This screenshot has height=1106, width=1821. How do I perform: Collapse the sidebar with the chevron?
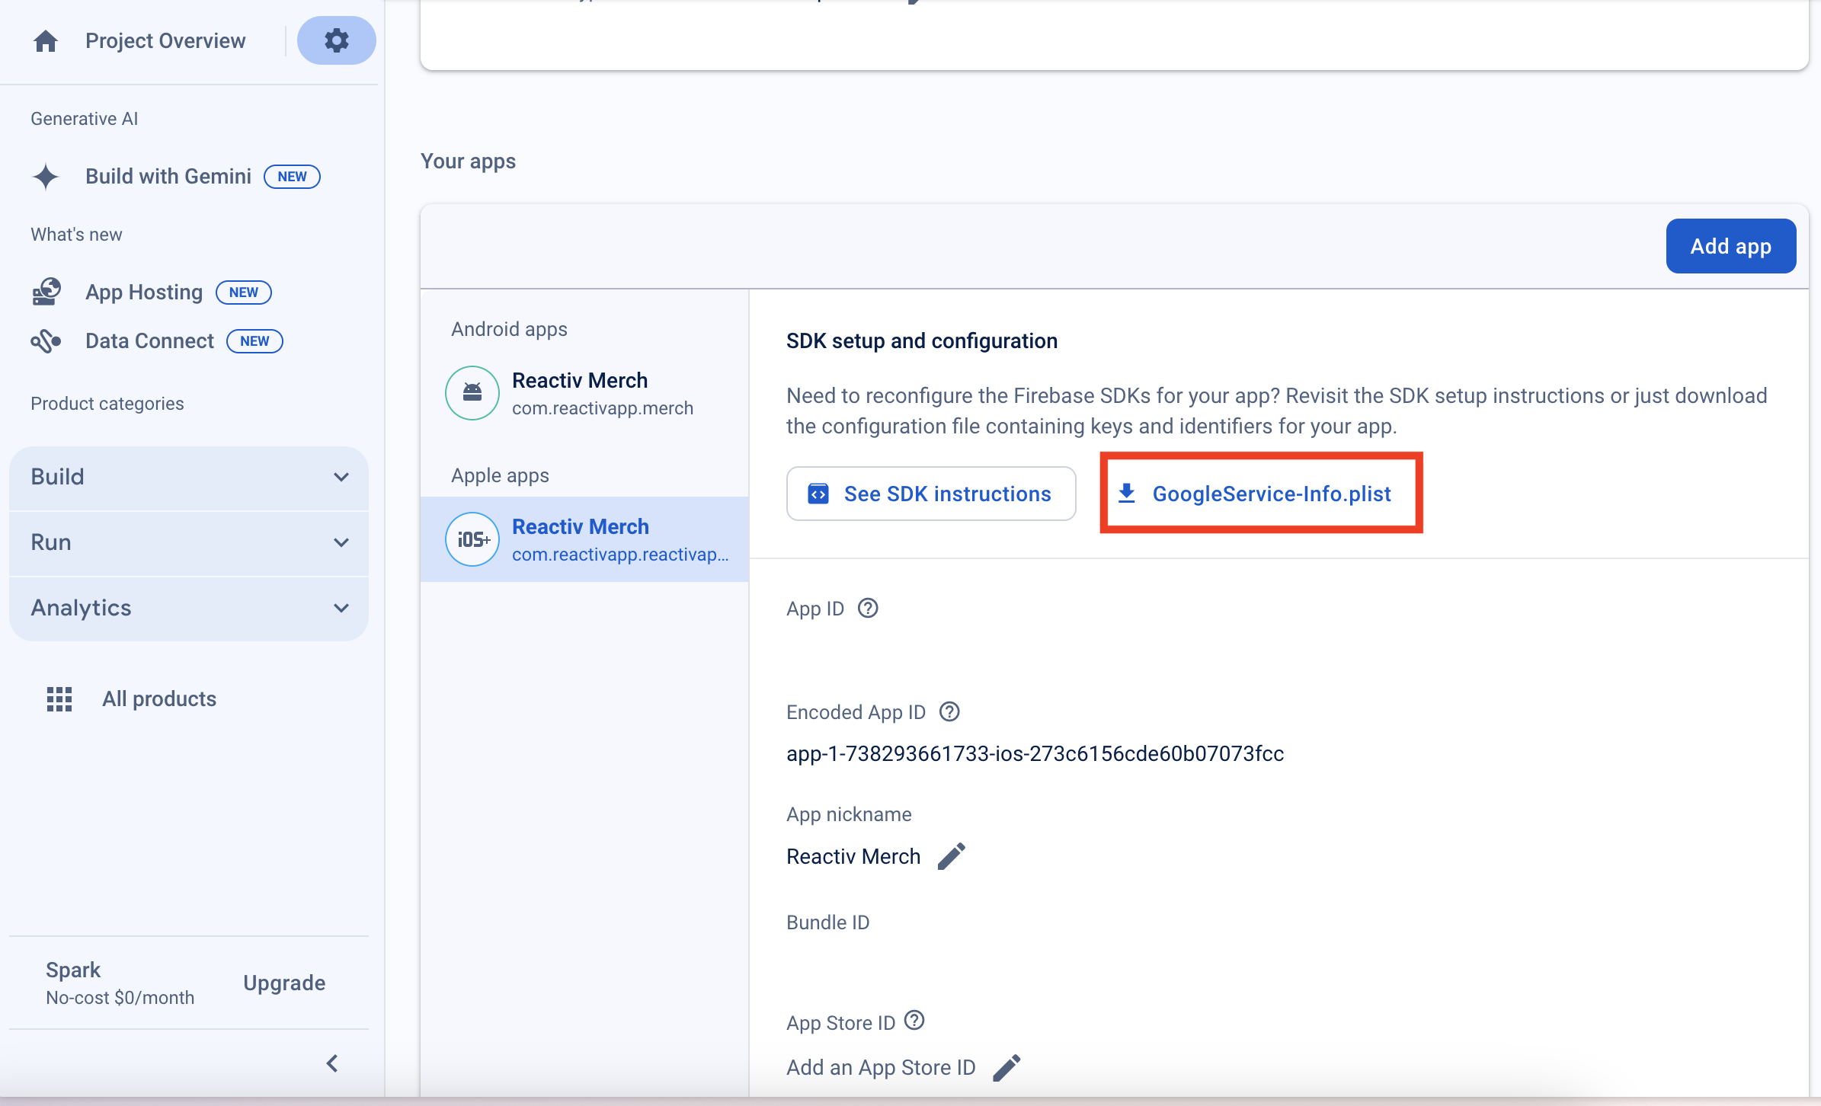click(x=332, y=1063)
